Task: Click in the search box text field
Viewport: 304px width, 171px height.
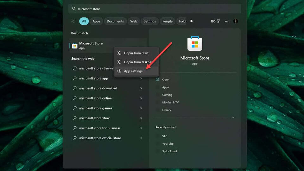Action: pyautogui.click(x=155, y=9)
